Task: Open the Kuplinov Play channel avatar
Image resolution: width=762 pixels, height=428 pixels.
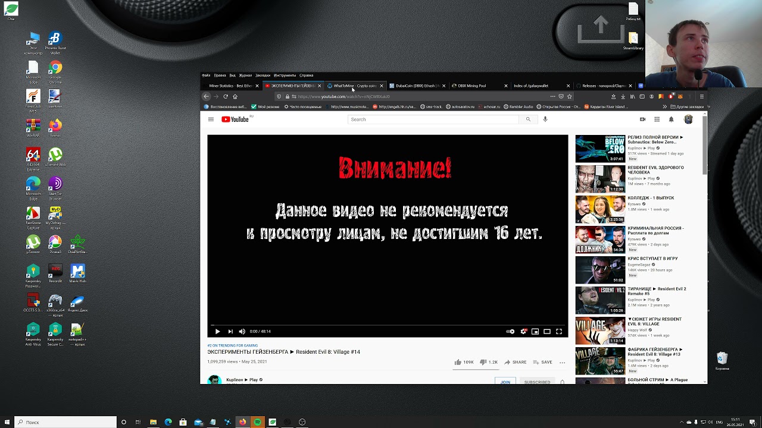Action: 214,380
